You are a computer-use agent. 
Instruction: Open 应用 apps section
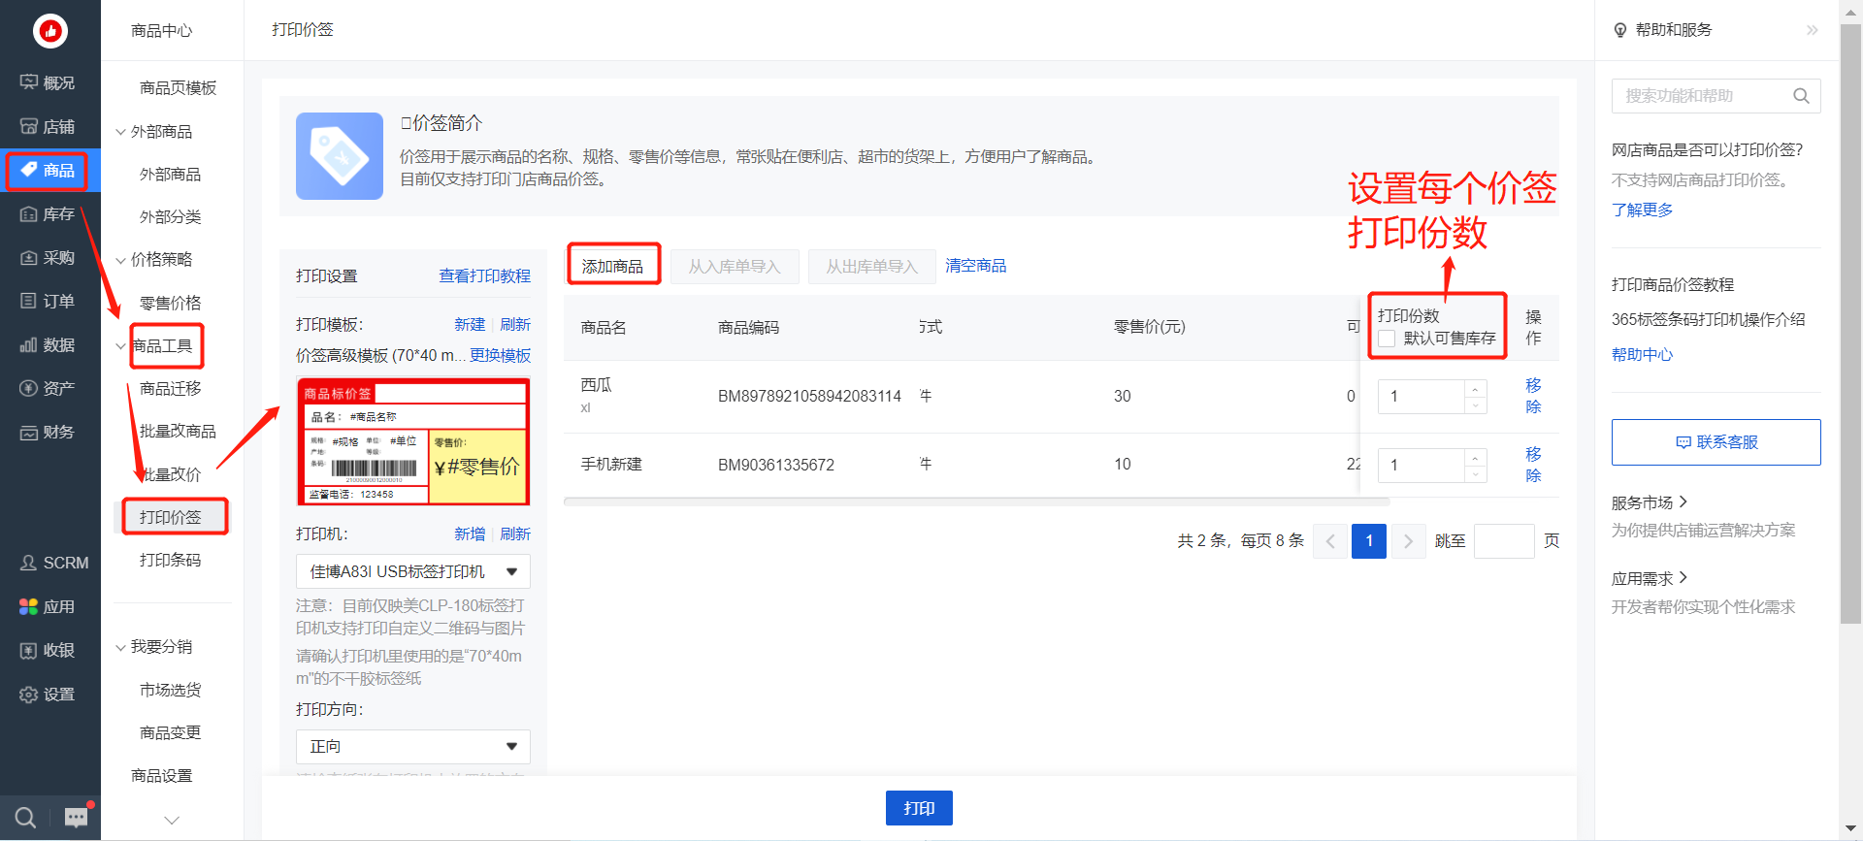49,607
